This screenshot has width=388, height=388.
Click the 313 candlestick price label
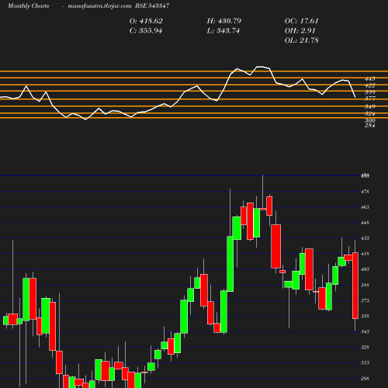coord(365,363)
